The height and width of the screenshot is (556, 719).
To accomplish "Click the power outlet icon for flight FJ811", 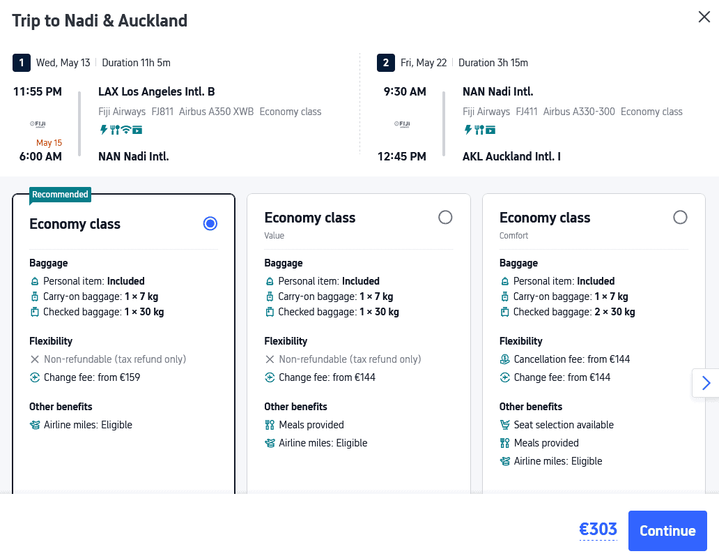I will pyautogui.click(x=104, y=130).
